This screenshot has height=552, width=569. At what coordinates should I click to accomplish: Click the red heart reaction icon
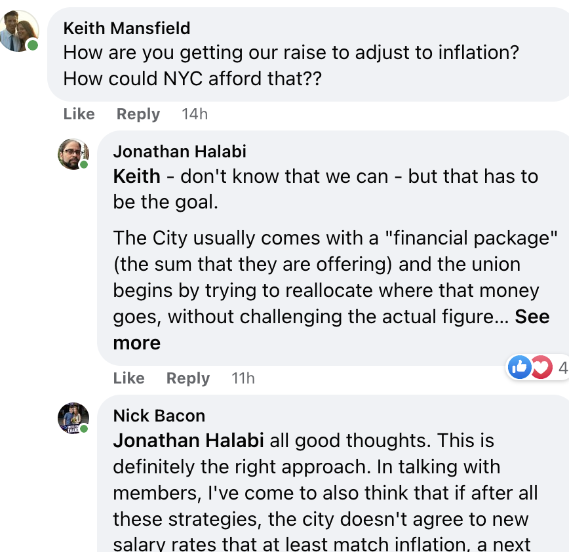[541, 367]
